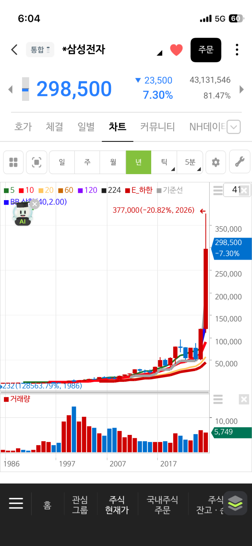The image size is (252, 546).
Task: Select the 주 weekly period
Action: click(87, 162)
